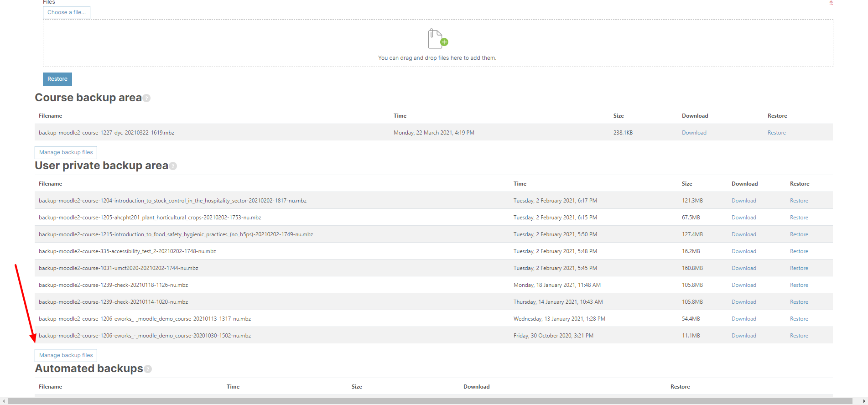Screen dimensions: 868x405
Task: Download the check-20210118-1126 backup
Action: coord(744,285)
